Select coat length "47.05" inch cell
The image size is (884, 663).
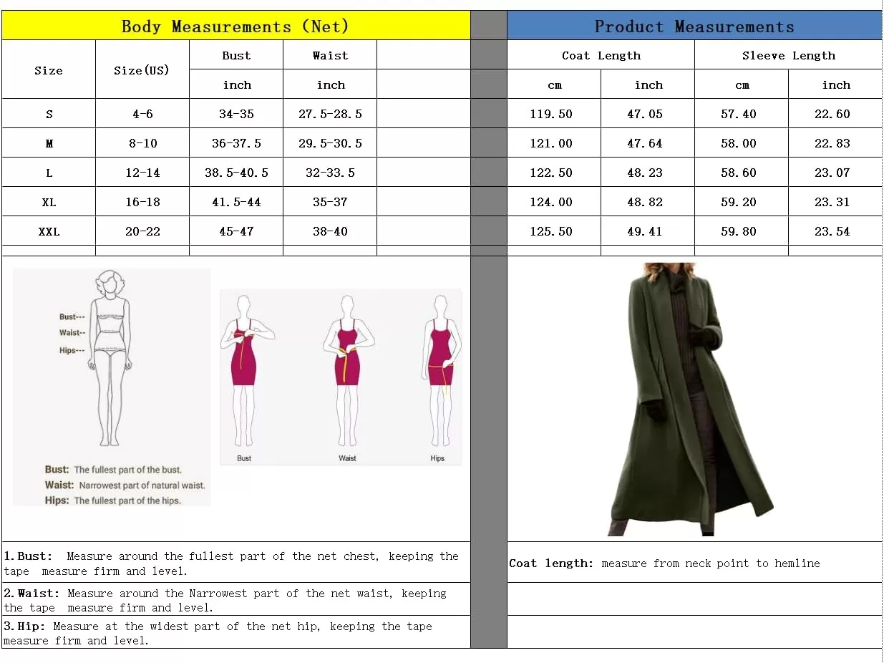[648, 114]
